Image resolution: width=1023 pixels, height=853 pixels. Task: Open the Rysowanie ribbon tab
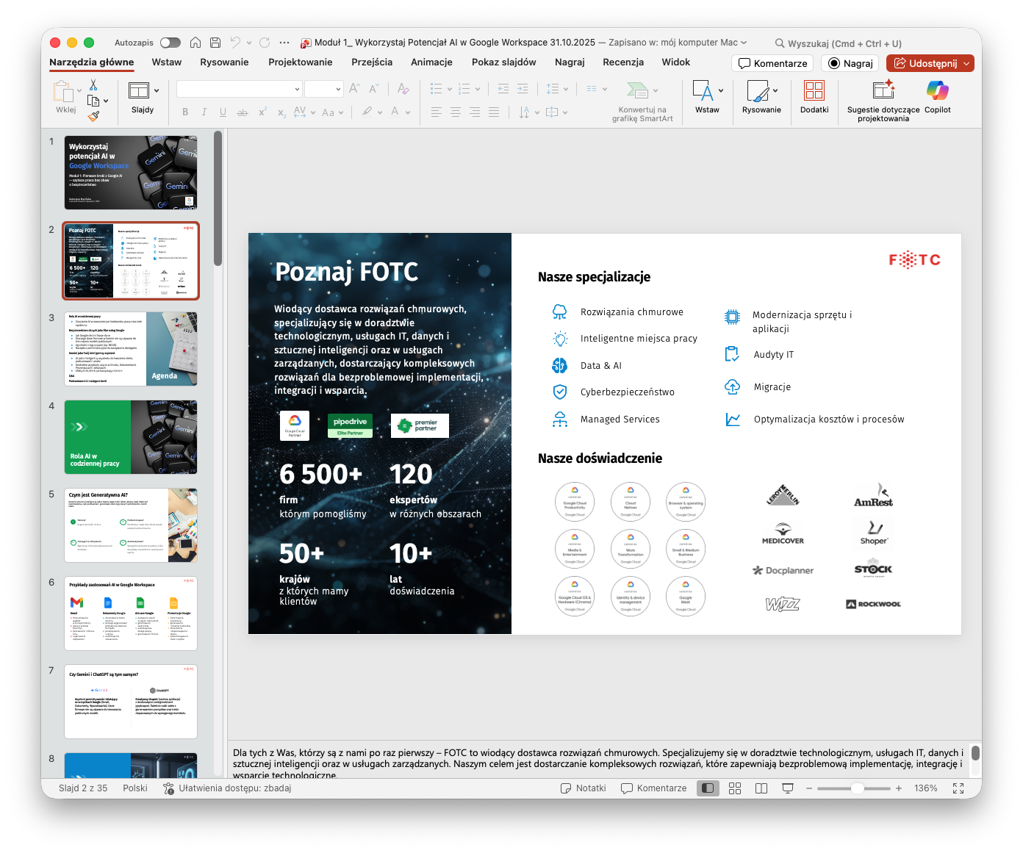224,62
